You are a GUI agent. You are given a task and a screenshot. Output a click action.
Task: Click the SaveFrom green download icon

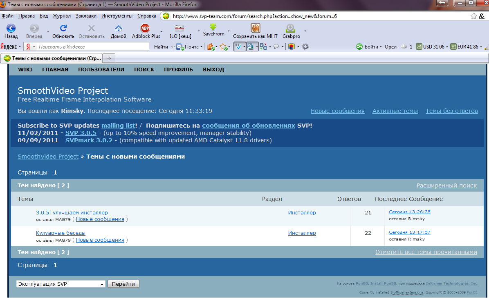point(213,27)
